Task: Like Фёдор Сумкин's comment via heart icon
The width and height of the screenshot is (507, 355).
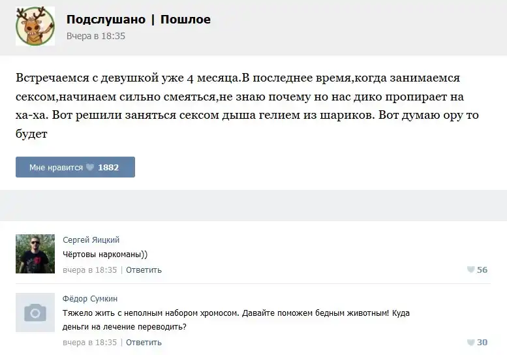Action: (x=470, y=342)
